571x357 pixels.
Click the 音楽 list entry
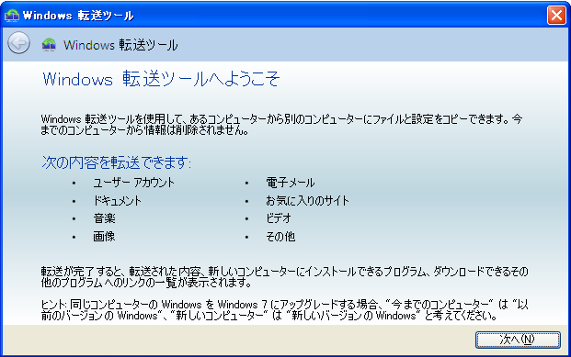click(x=104, y=218)
